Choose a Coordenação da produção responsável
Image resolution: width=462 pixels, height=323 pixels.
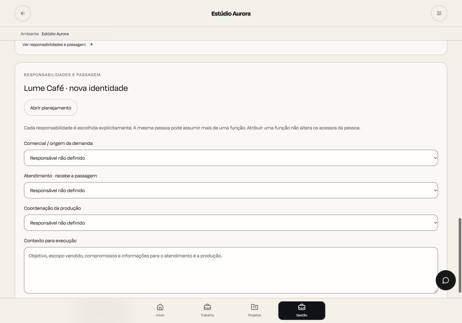(x=231, y=223)
